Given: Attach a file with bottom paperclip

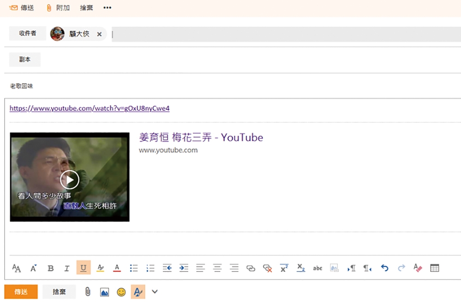Looking at the screenshot, I should [x=88, y=292].
